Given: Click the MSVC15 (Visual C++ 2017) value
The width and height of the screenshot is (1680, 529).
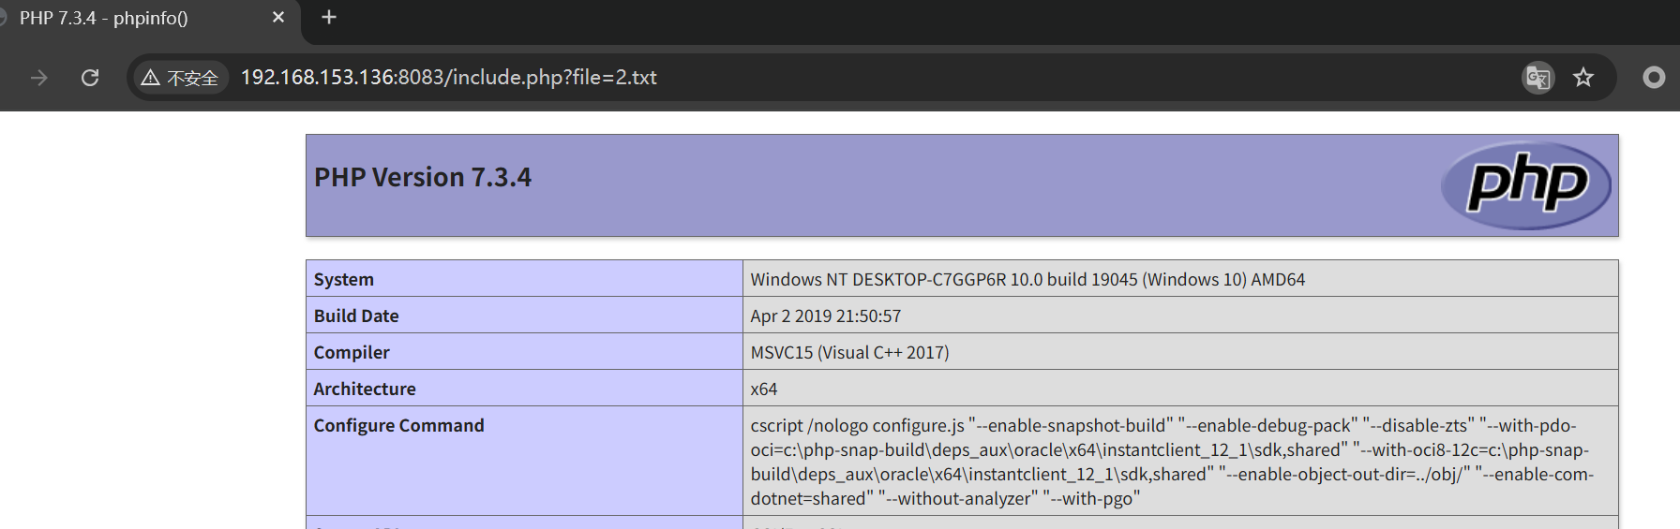Looking at the screenshot, I should point(849,352).
